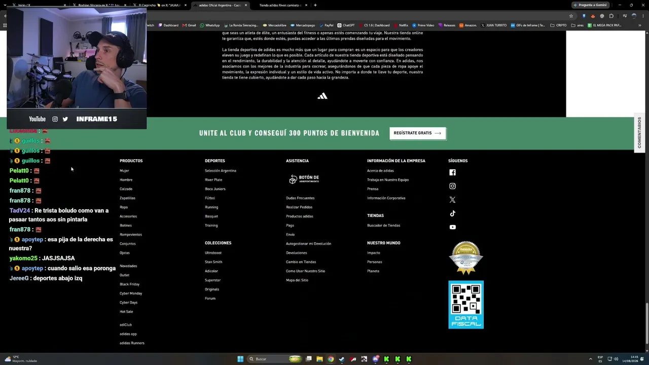Open Rompevientos footer link
Screen dimensions: 649x365
click(131, 235)
